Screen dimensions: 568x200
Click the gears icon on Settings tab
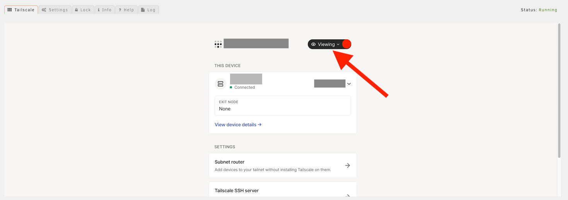[44, 10]
